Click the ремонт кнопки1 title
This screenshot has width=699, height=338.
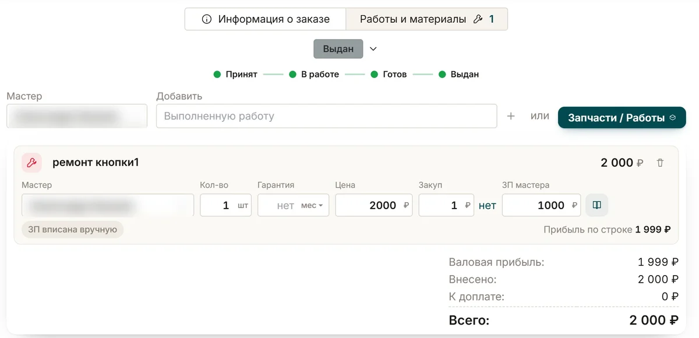tap(96, 163)
